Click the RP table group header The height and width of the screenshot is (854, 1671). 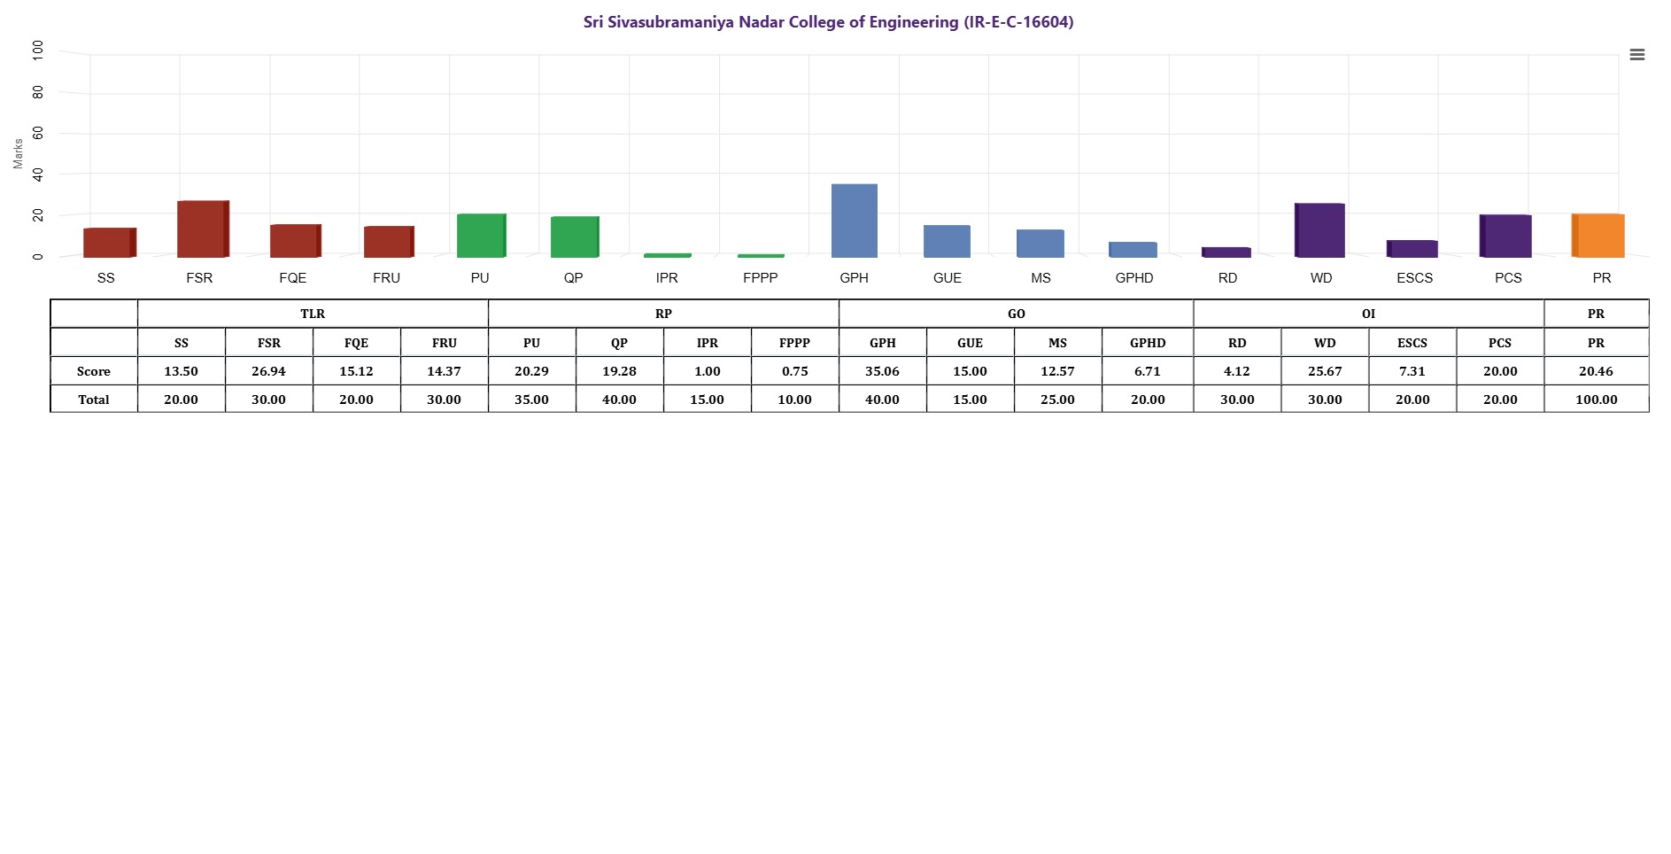[x=663, y=314]
